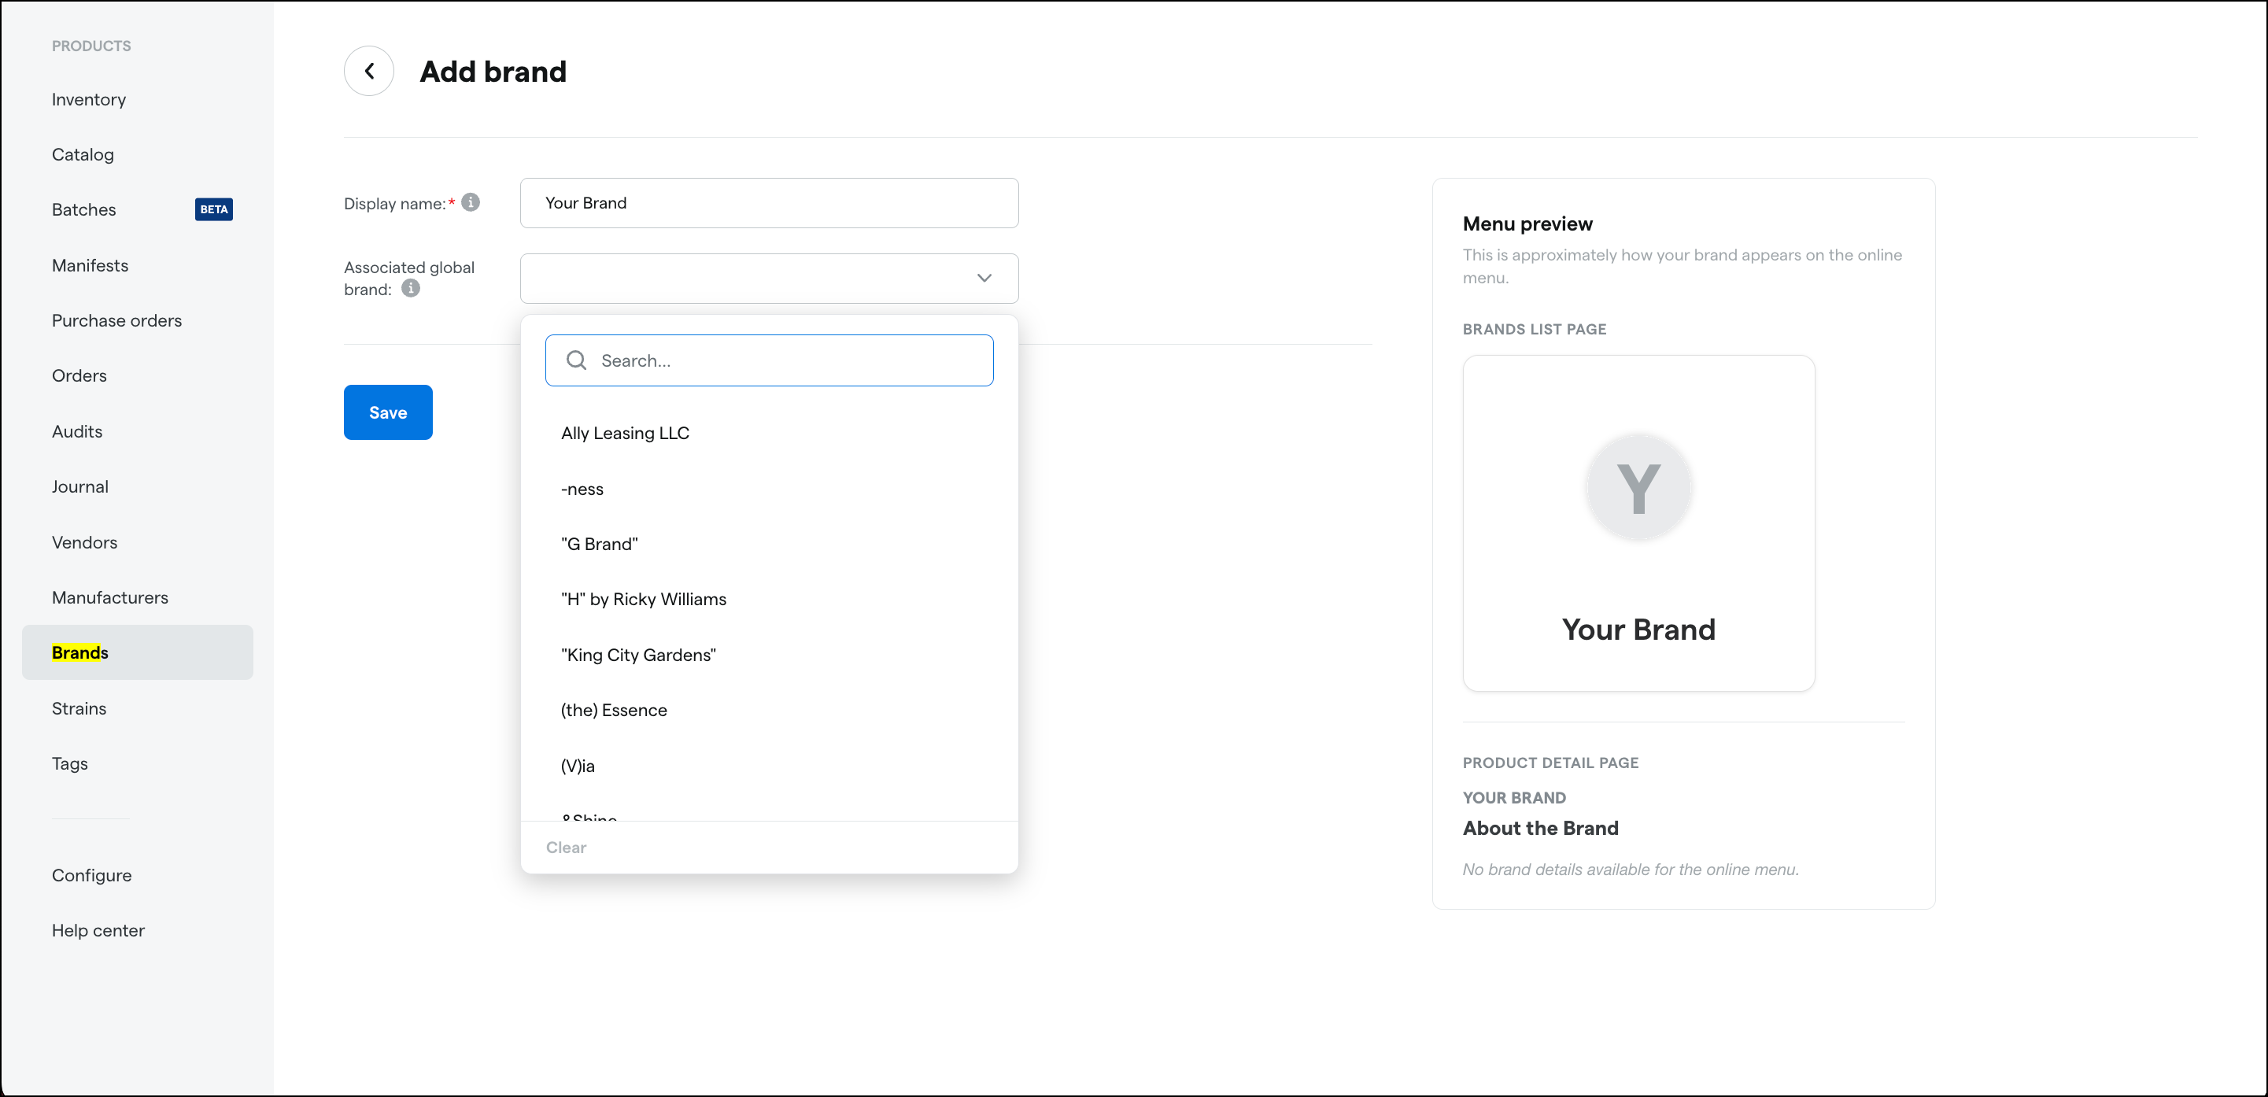The height and width of the screenshot is (1097, 2268).
Task: Open Configure settings
Action: pos(91,876)
